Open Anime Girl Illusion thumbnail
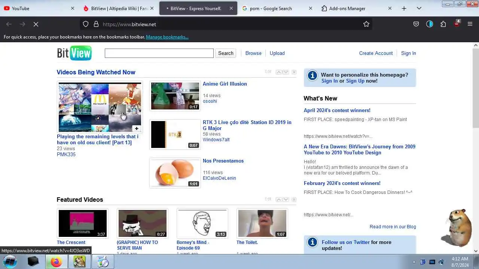 [175, 96]
